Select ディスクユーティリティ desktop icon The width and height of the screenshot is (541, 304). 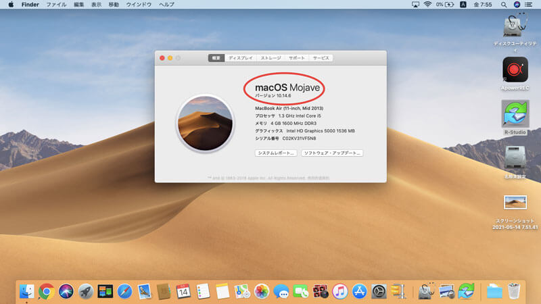[x=515, y=25]
